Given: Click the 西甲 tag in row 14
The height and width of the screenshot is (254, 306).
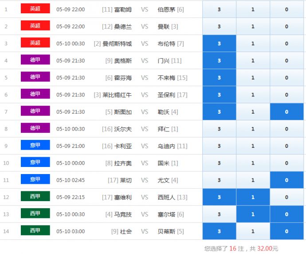Looking at the screenshot, I should [35, 230].
